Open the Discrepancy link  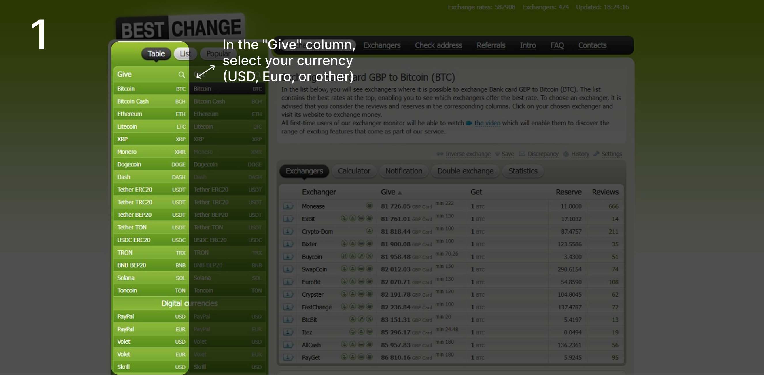543,154
